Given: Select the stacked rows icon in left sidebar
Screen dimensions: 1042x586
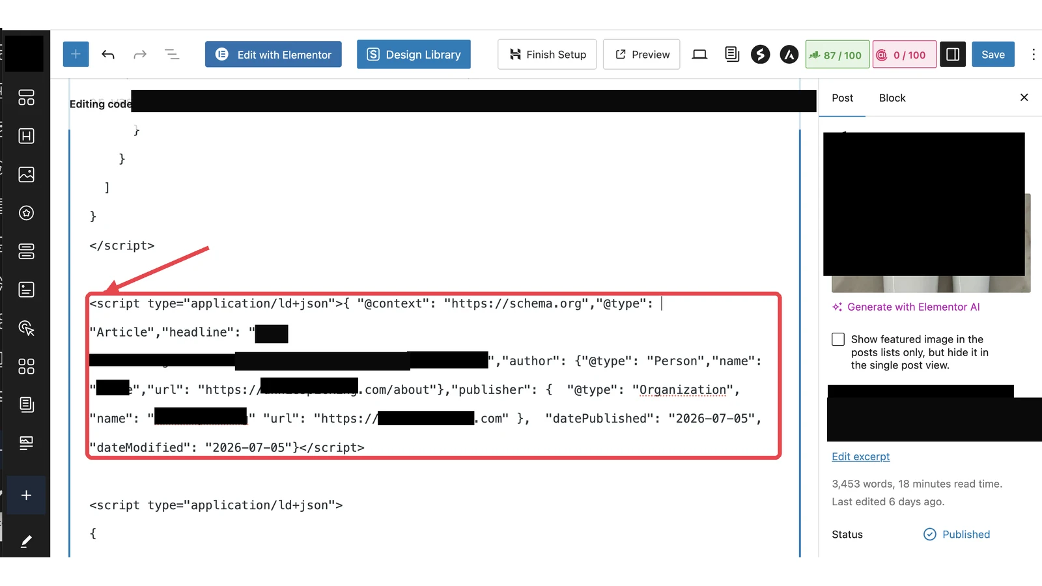Looking at the screenshot, I should 26,251.
